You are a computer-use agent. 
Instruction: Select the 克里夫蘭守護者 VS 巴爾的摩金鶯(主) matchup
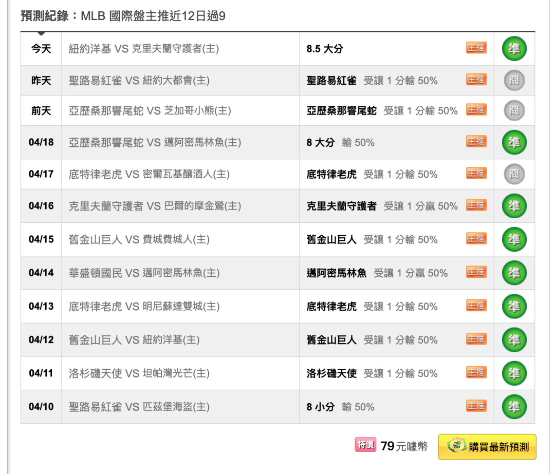pyautogui.click(x=155, y=206)
